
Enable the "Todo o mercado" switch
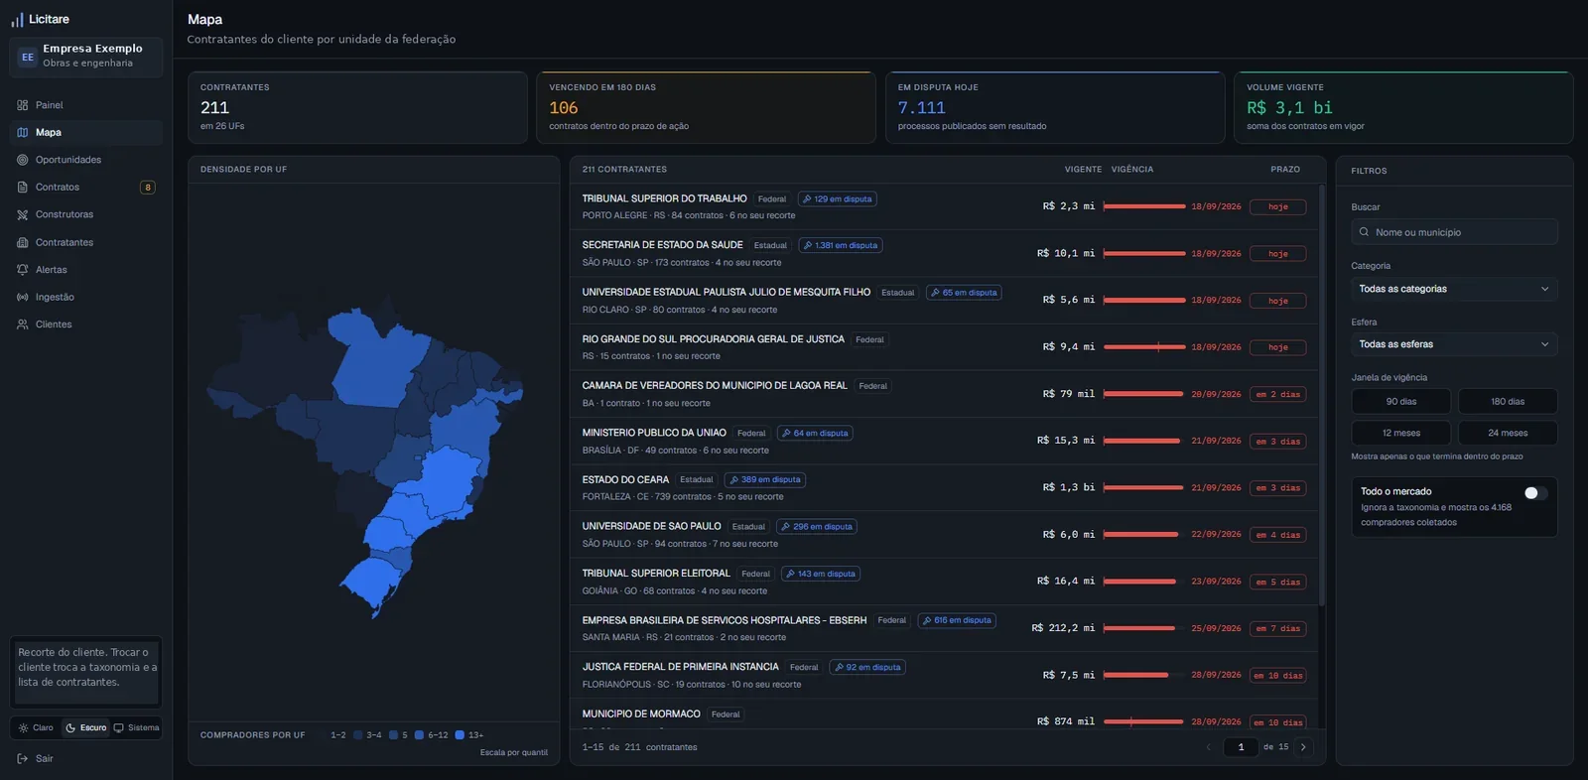1534,493
